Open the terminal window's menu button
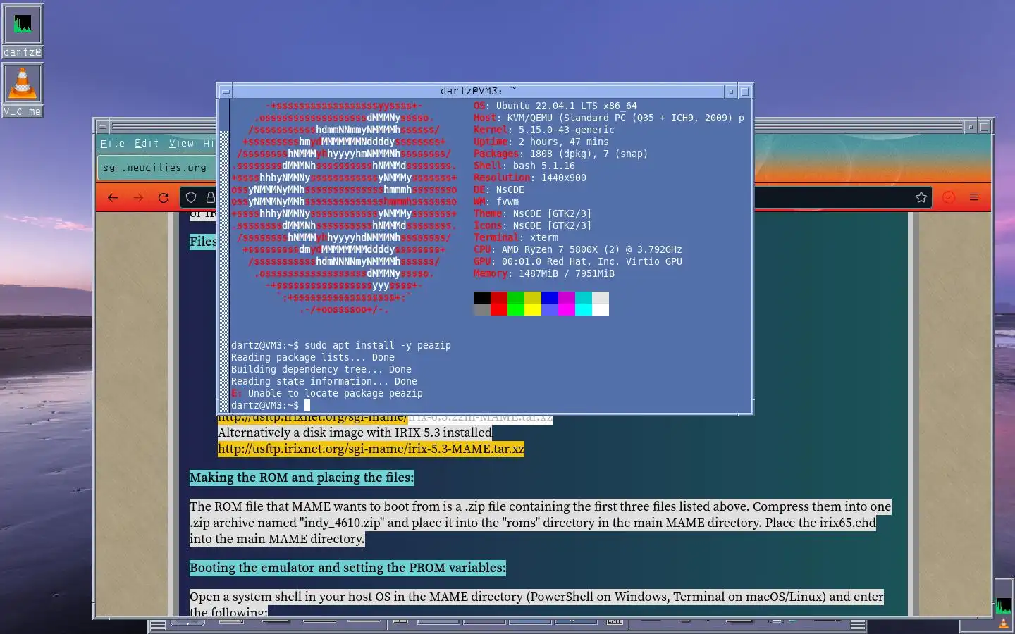Screen dimensions: 1015x634 pos(225,91)
